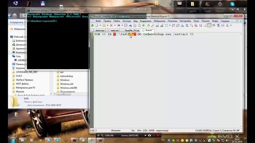Select WOT файлы folder in Explorer sidebar
Image resolution: width=255 pixels, height=143 pixels.
click(x=20, y=84)
